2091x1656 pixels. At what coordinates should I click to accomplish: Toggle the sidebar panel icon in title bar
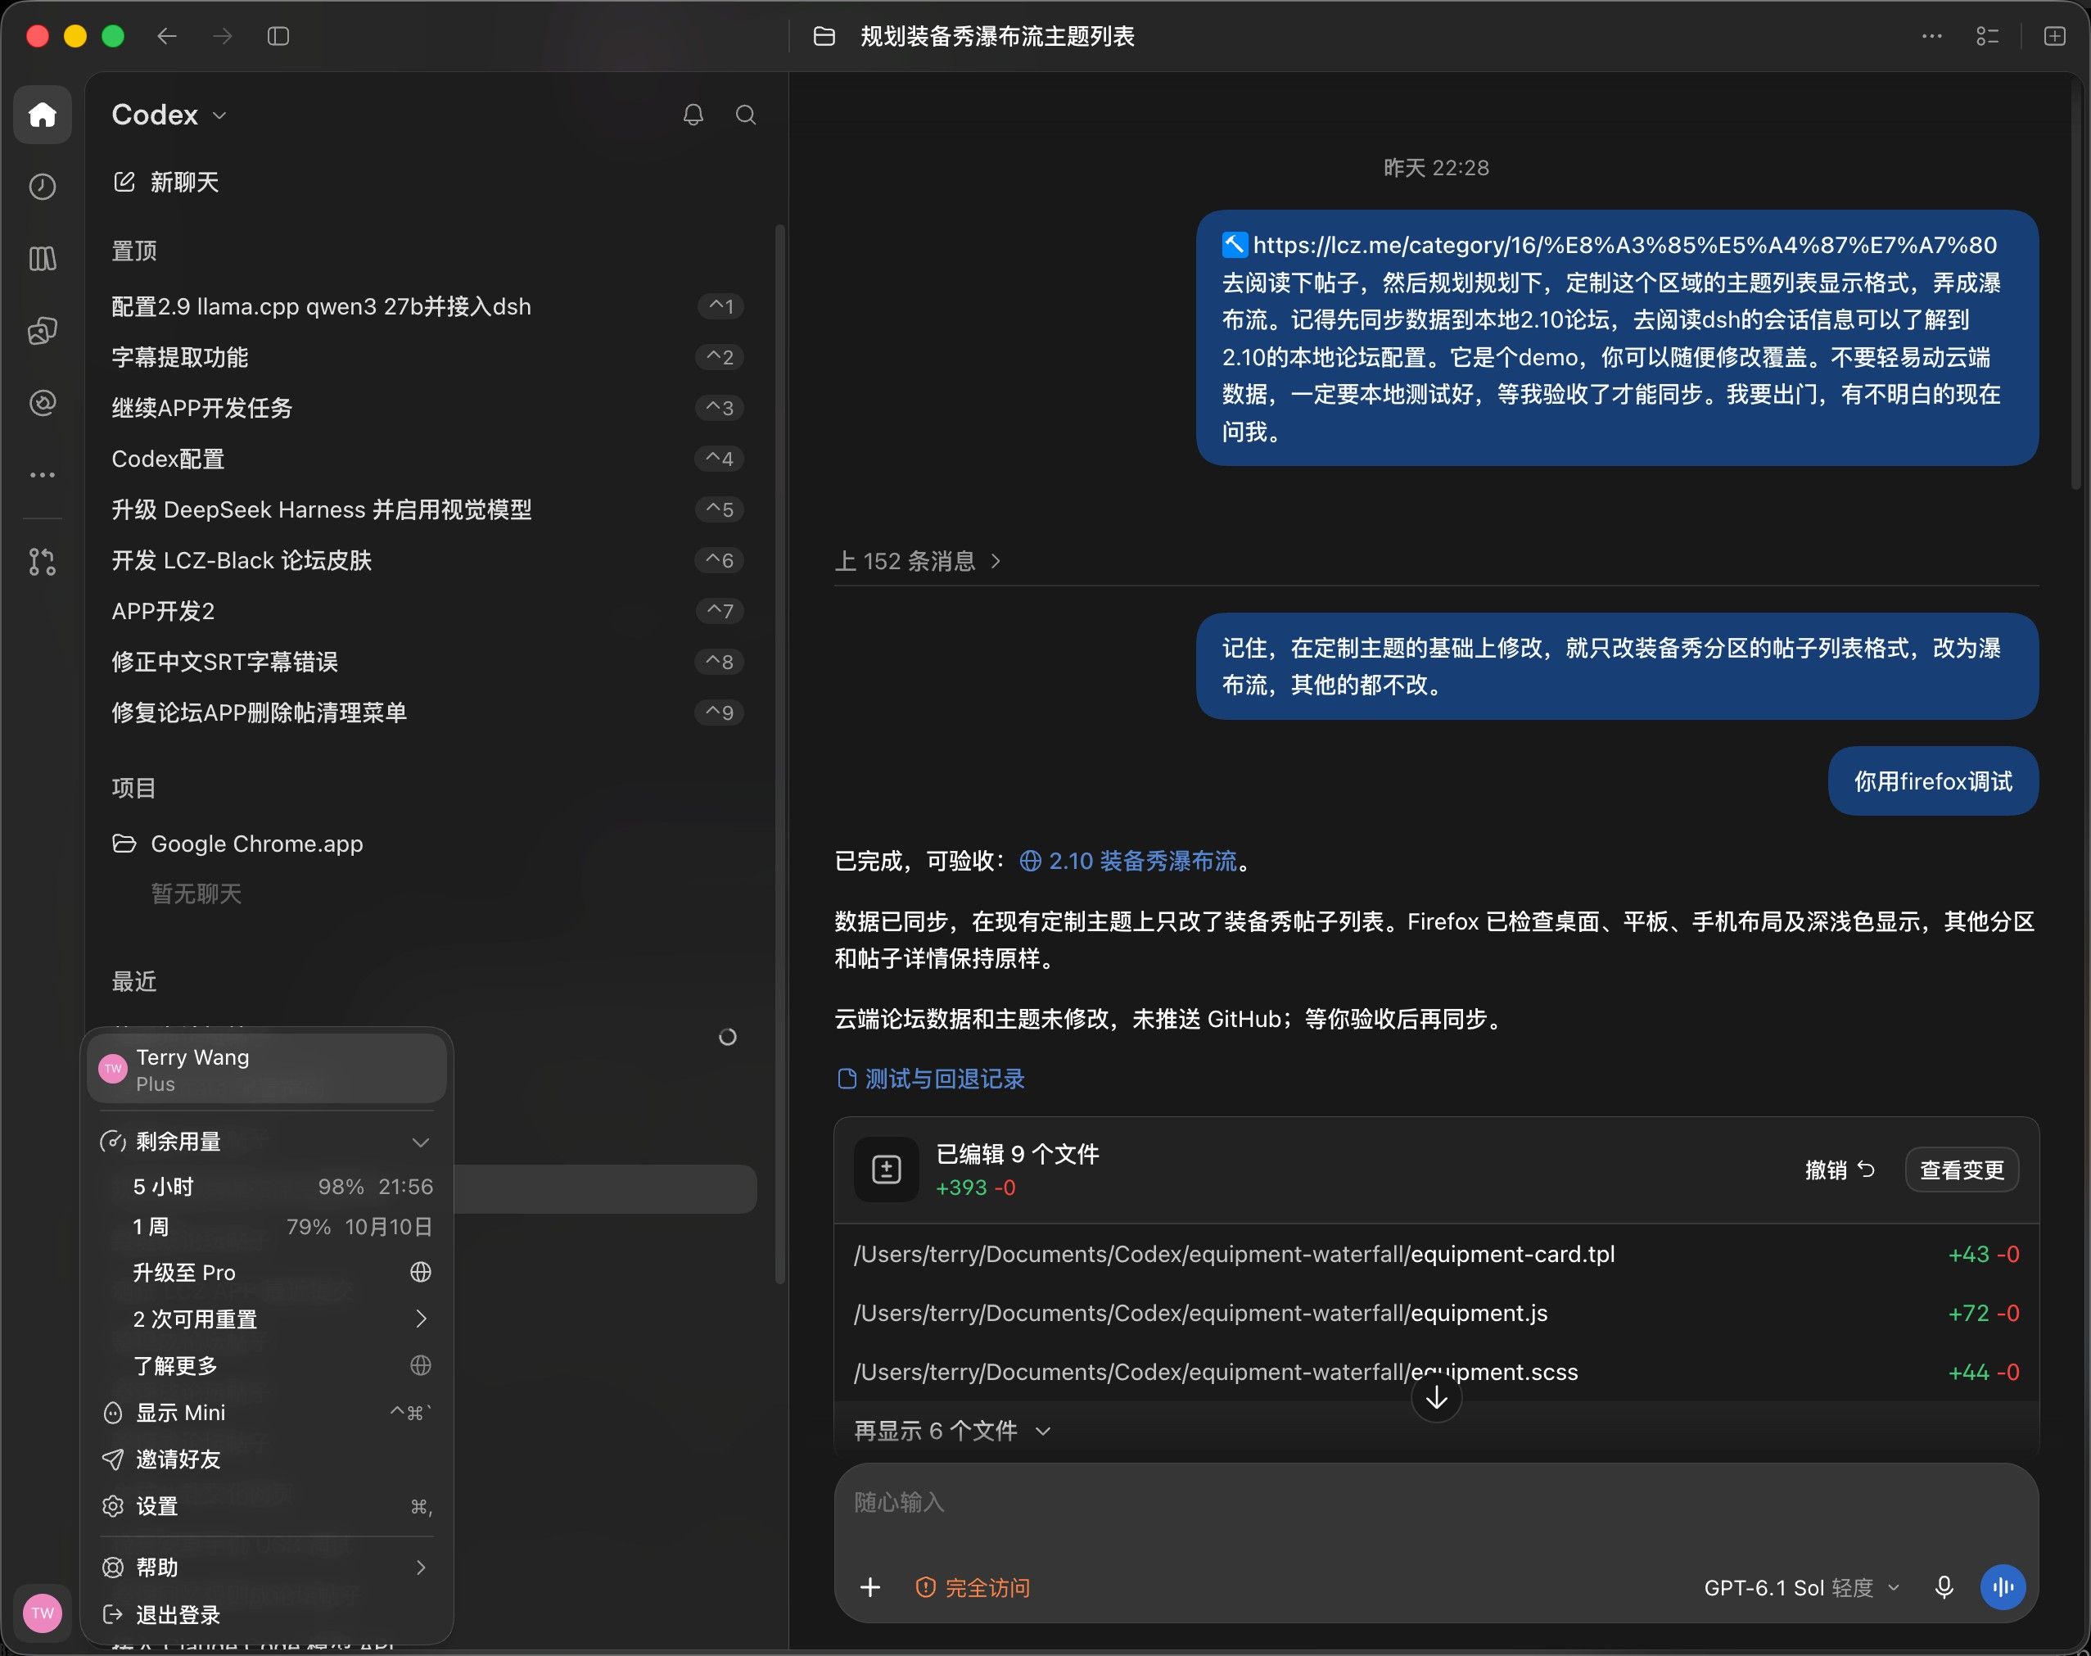tap(278, 36)
